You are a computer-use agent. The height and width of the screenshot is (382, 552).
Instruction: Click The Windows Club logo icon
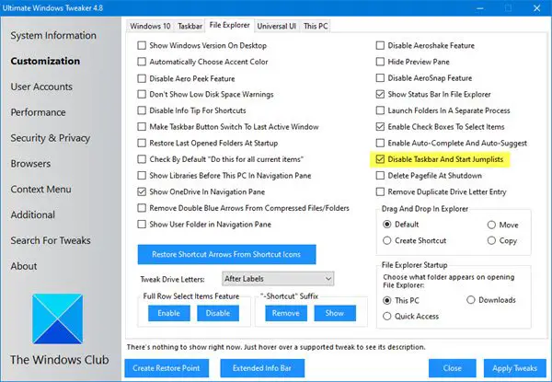point(58,318)
